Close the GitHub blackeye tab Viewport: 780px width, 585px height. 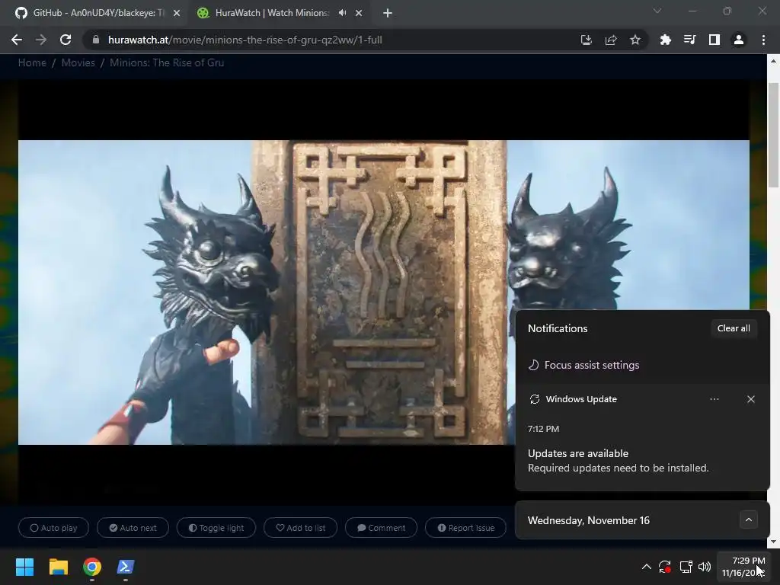[177, 14]
